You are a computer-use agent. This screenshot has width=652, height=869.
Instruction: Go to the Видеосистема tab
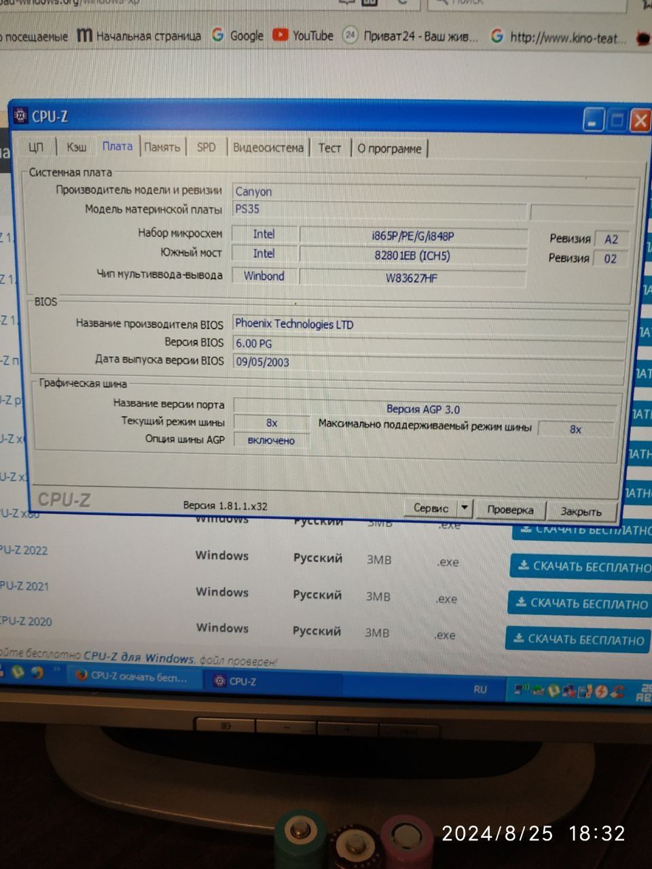(x=268, y=147)
